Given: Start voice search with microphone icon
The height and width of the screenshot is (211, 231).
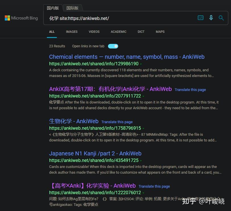Looking at the screenshot, I should click(211, 18).
